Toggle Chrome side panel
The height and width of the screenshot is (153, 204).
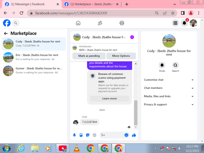(x=183, y=13)
